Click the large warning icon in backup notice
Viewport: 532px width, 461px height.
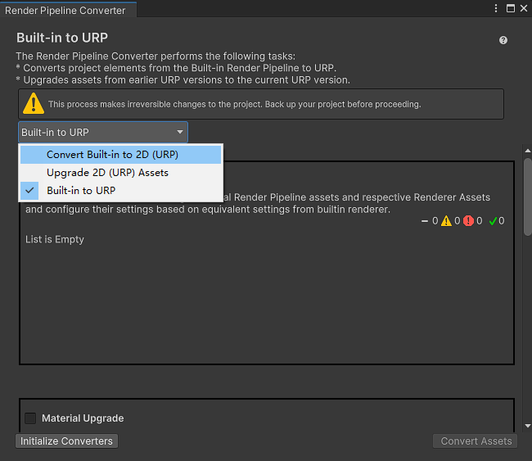click(x=33, y=104)
